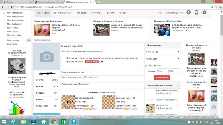Open Skype from the taskbar
The image size is (223, 125).
pos(74,122)
